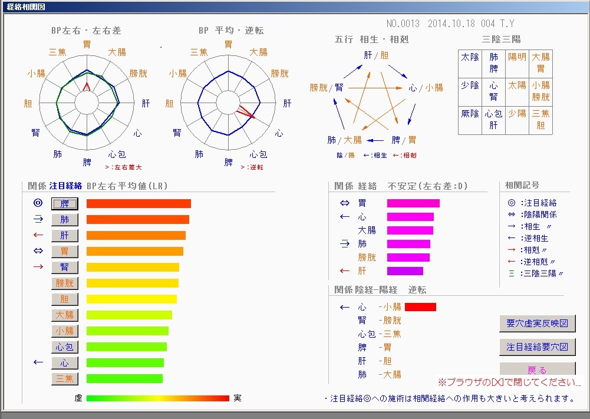Open the 腎 meridian button
This screenshot has width=590, height=419.
point(65,268)
